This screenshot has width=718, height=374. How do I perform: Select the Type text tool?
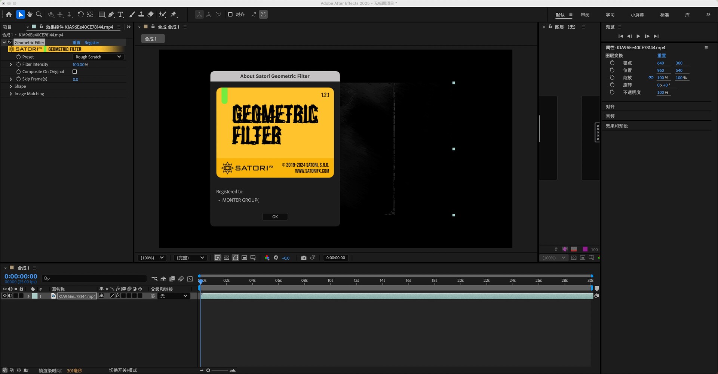pyautogui.click(x=120, y=15)
